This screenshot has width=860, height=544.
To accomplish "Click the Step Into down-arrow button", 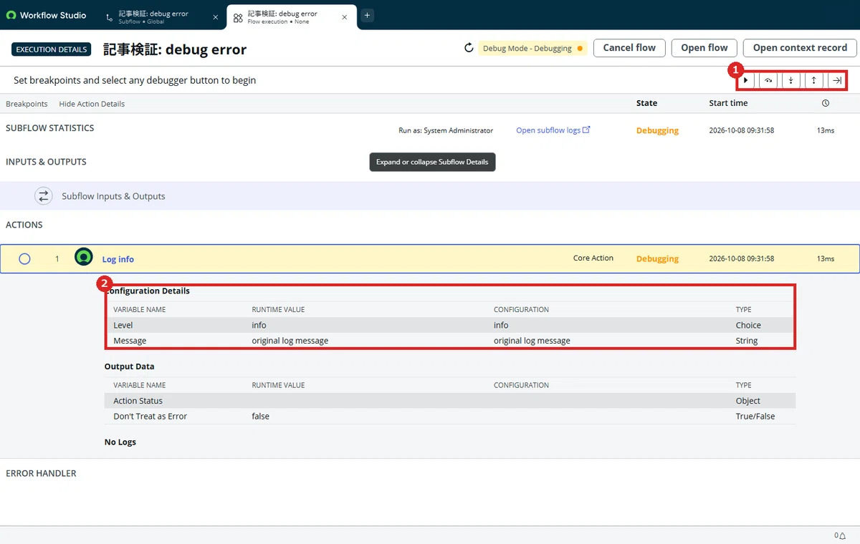I will pyautogui.click(x=791, y=81).
